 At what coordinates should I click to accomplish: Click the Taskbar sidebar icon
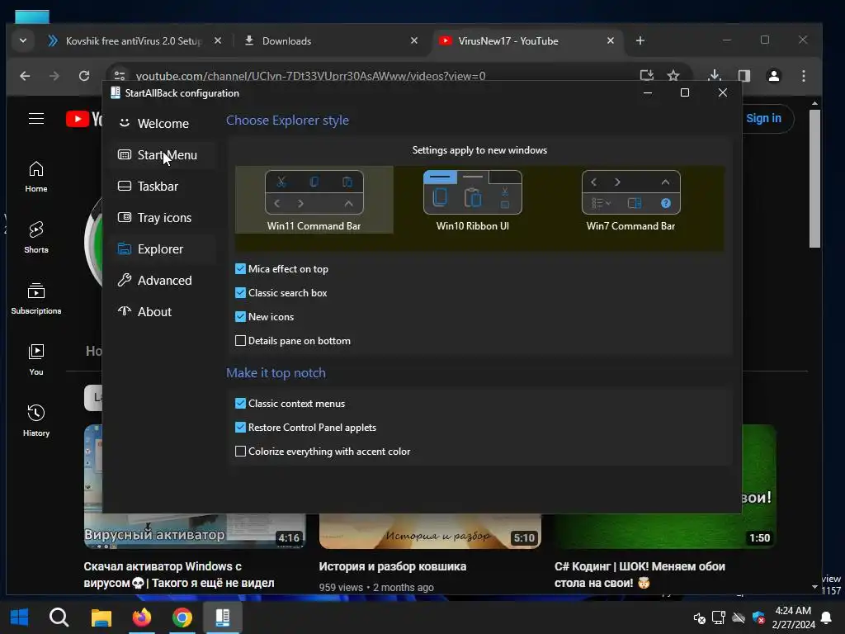pos(125,186)
